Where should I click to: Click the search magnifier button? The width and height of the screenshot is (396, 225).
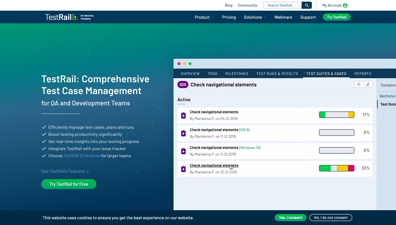pos(307,5)
